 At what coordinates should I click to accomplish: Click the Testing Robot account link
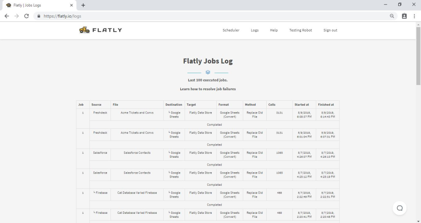pos(300,30)
